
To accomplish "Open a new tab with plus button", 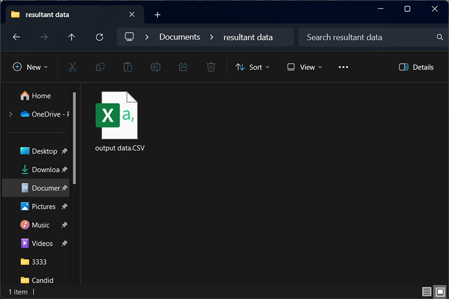I will [x=158, y=15].
